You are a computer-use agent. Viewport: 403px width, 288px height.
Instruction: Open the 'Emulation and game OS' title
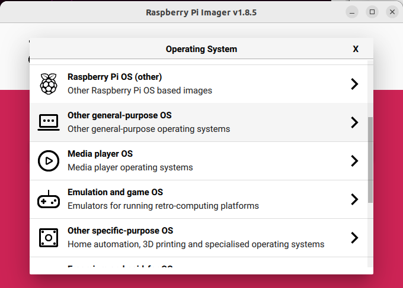[x=115, y=192]
